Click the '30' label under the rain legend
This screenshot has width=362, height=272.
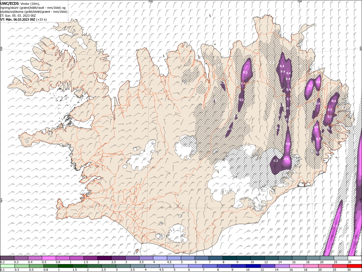(x=349, y=270)
